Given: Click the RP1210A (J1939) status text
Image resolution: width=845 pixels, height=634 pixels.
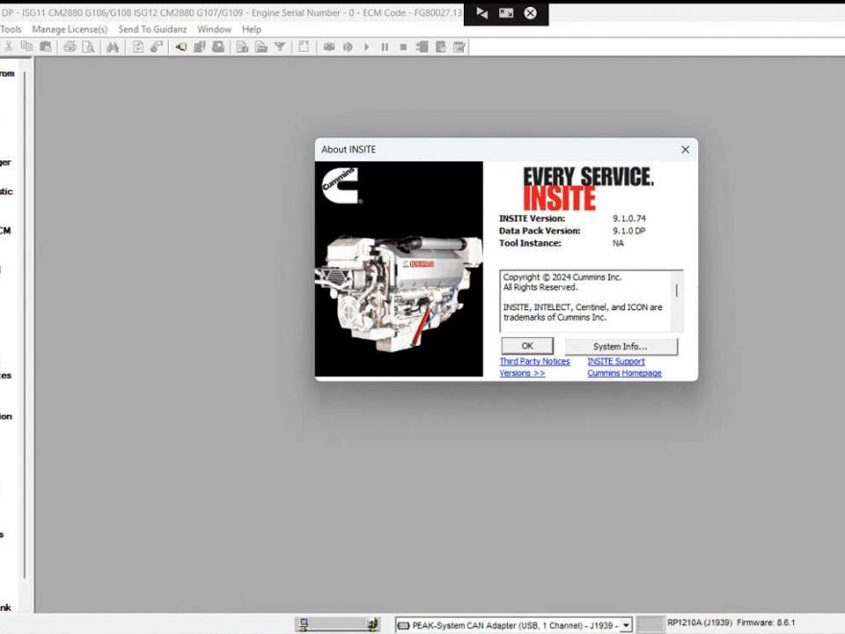Looking at the screenshot, I should coord(699,622).
